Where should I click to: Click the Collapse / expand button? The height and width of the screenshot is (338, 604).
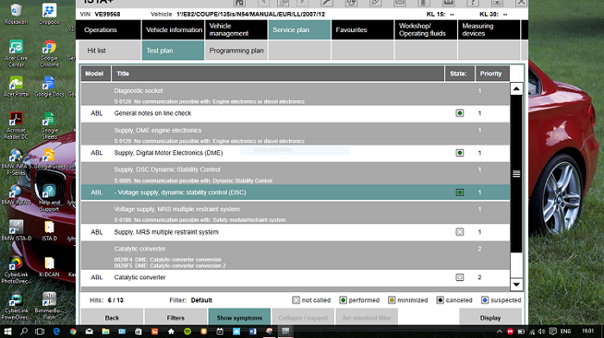[x=303, y=317]
